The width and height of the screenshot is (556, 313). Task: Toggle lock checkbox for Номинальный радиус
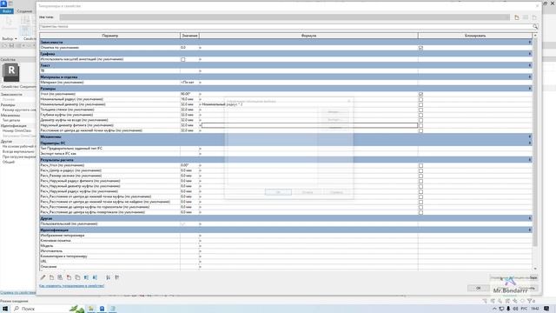tap(420, 99)
